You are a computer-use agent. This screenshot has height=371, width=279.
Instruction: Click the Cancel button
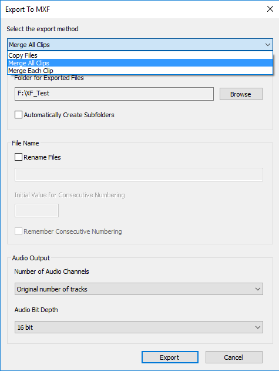[x=234, y=357]
